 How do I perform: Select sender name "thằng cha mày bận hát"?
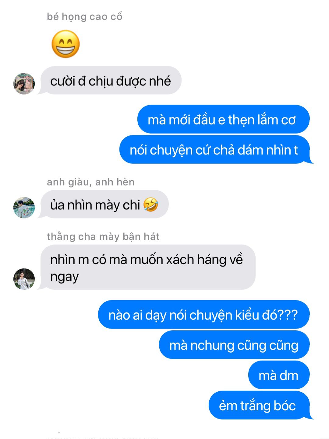tap(103, 237)
